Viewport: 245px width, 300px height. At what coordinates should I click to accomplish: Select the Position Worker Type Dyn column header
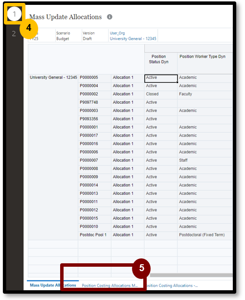(x=205, y=64)
